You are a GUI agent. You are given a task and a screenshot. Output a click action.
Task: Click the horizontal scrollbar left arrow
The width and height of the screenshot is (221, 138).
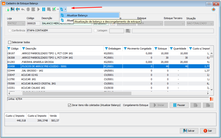click(x=9, y=93)
